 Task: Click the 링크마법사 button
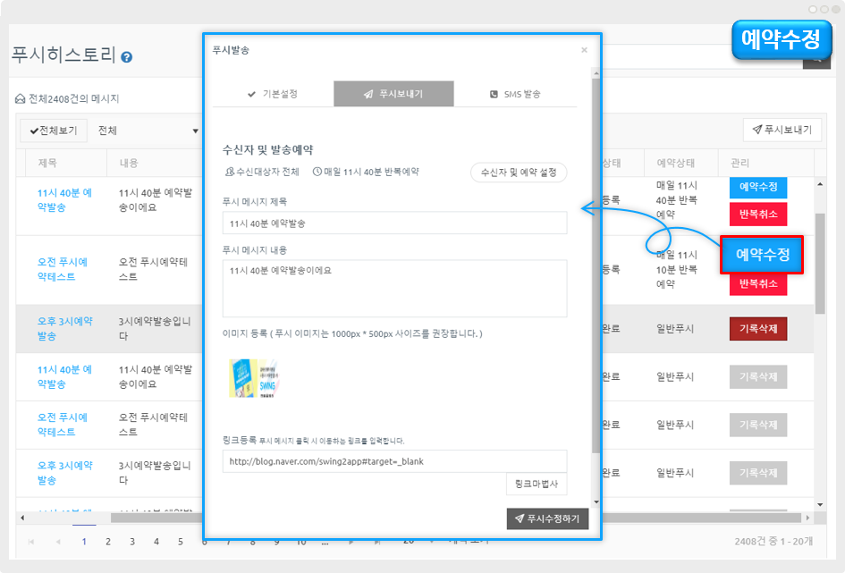click(x=537, y=484)
